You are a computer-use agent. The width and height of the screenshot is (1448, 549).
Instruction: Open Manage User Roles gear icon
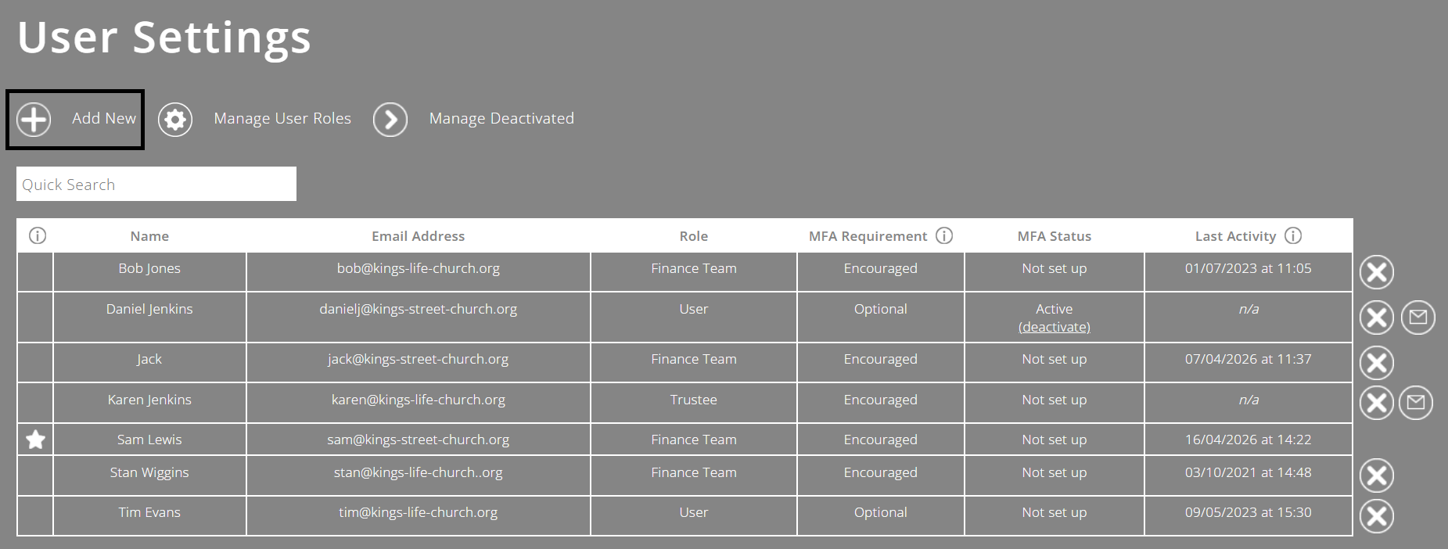175,120
